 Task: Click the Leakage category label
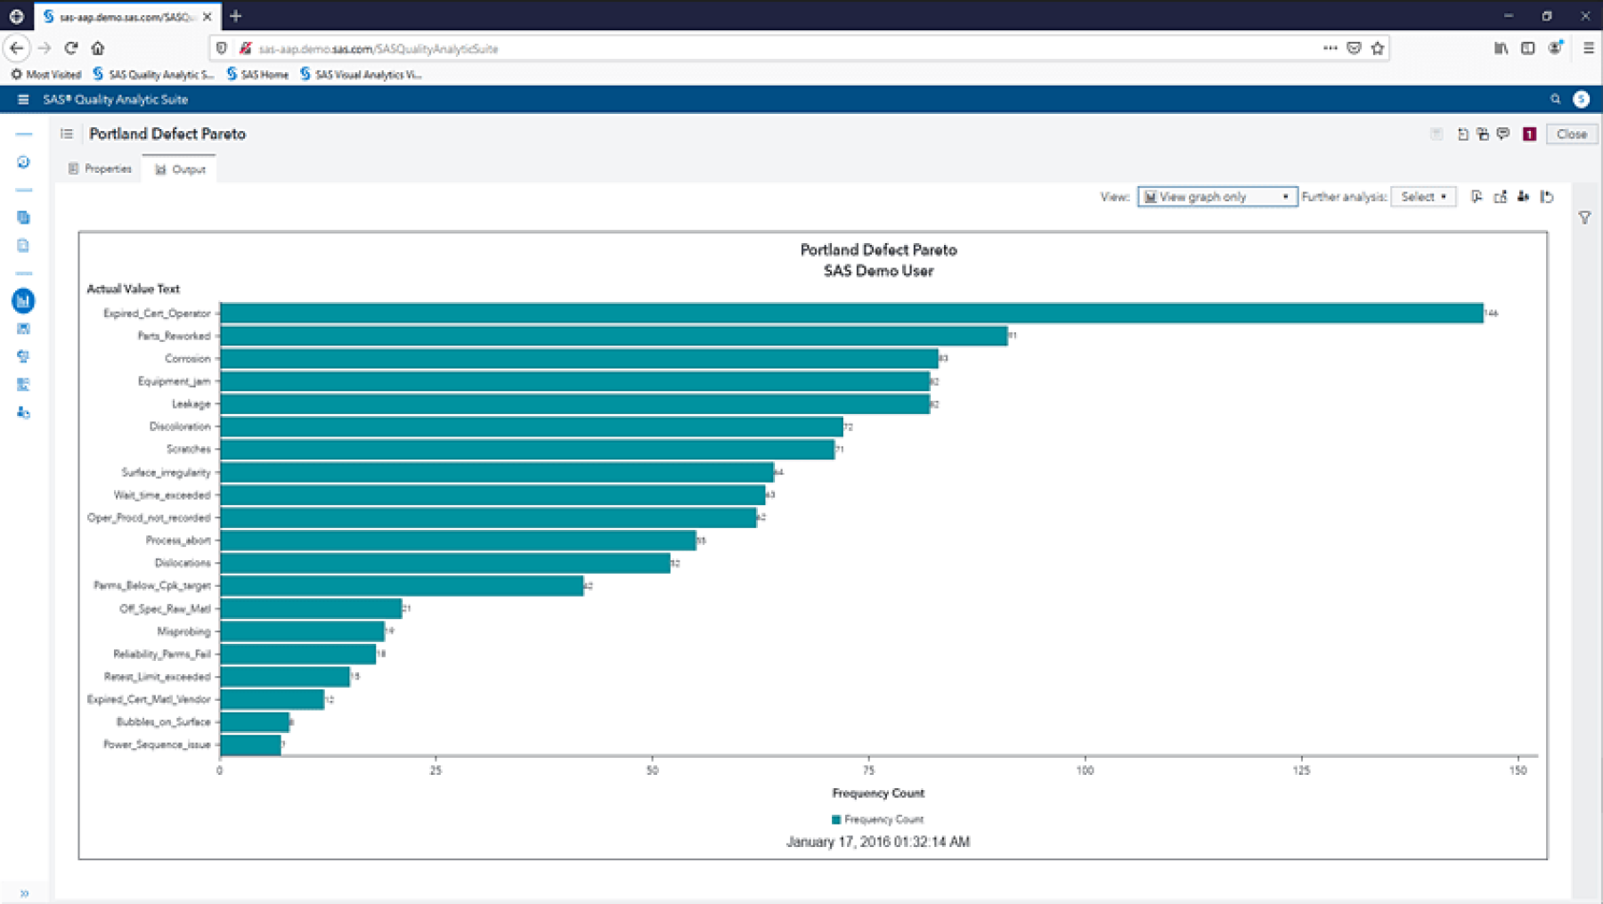click(191, 403)
